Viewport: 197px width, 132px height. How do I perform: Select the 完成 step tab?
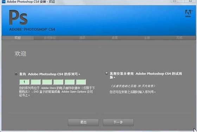[x=179, y=38]
